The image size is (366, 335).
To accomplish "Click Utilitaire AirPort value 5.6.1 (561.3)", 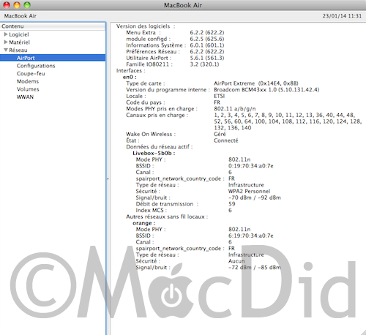I will click(x=207, y=58).
